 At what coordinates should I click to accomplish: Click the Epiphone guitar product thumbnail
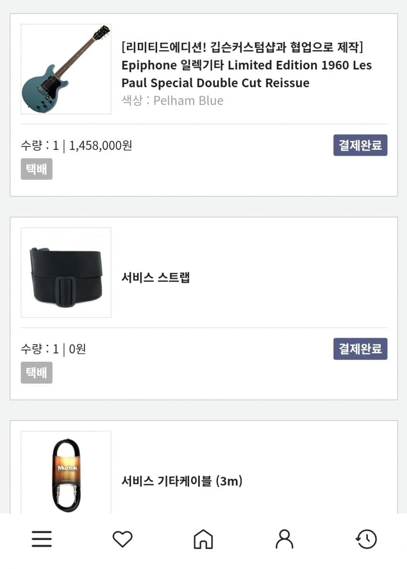(x=66, y=69)
